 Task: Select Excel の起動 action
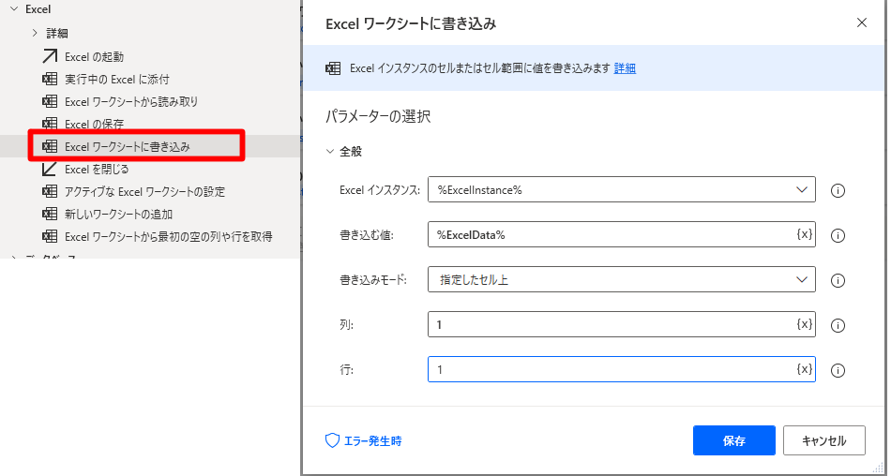pyautogui.click(x=95, y=57)
